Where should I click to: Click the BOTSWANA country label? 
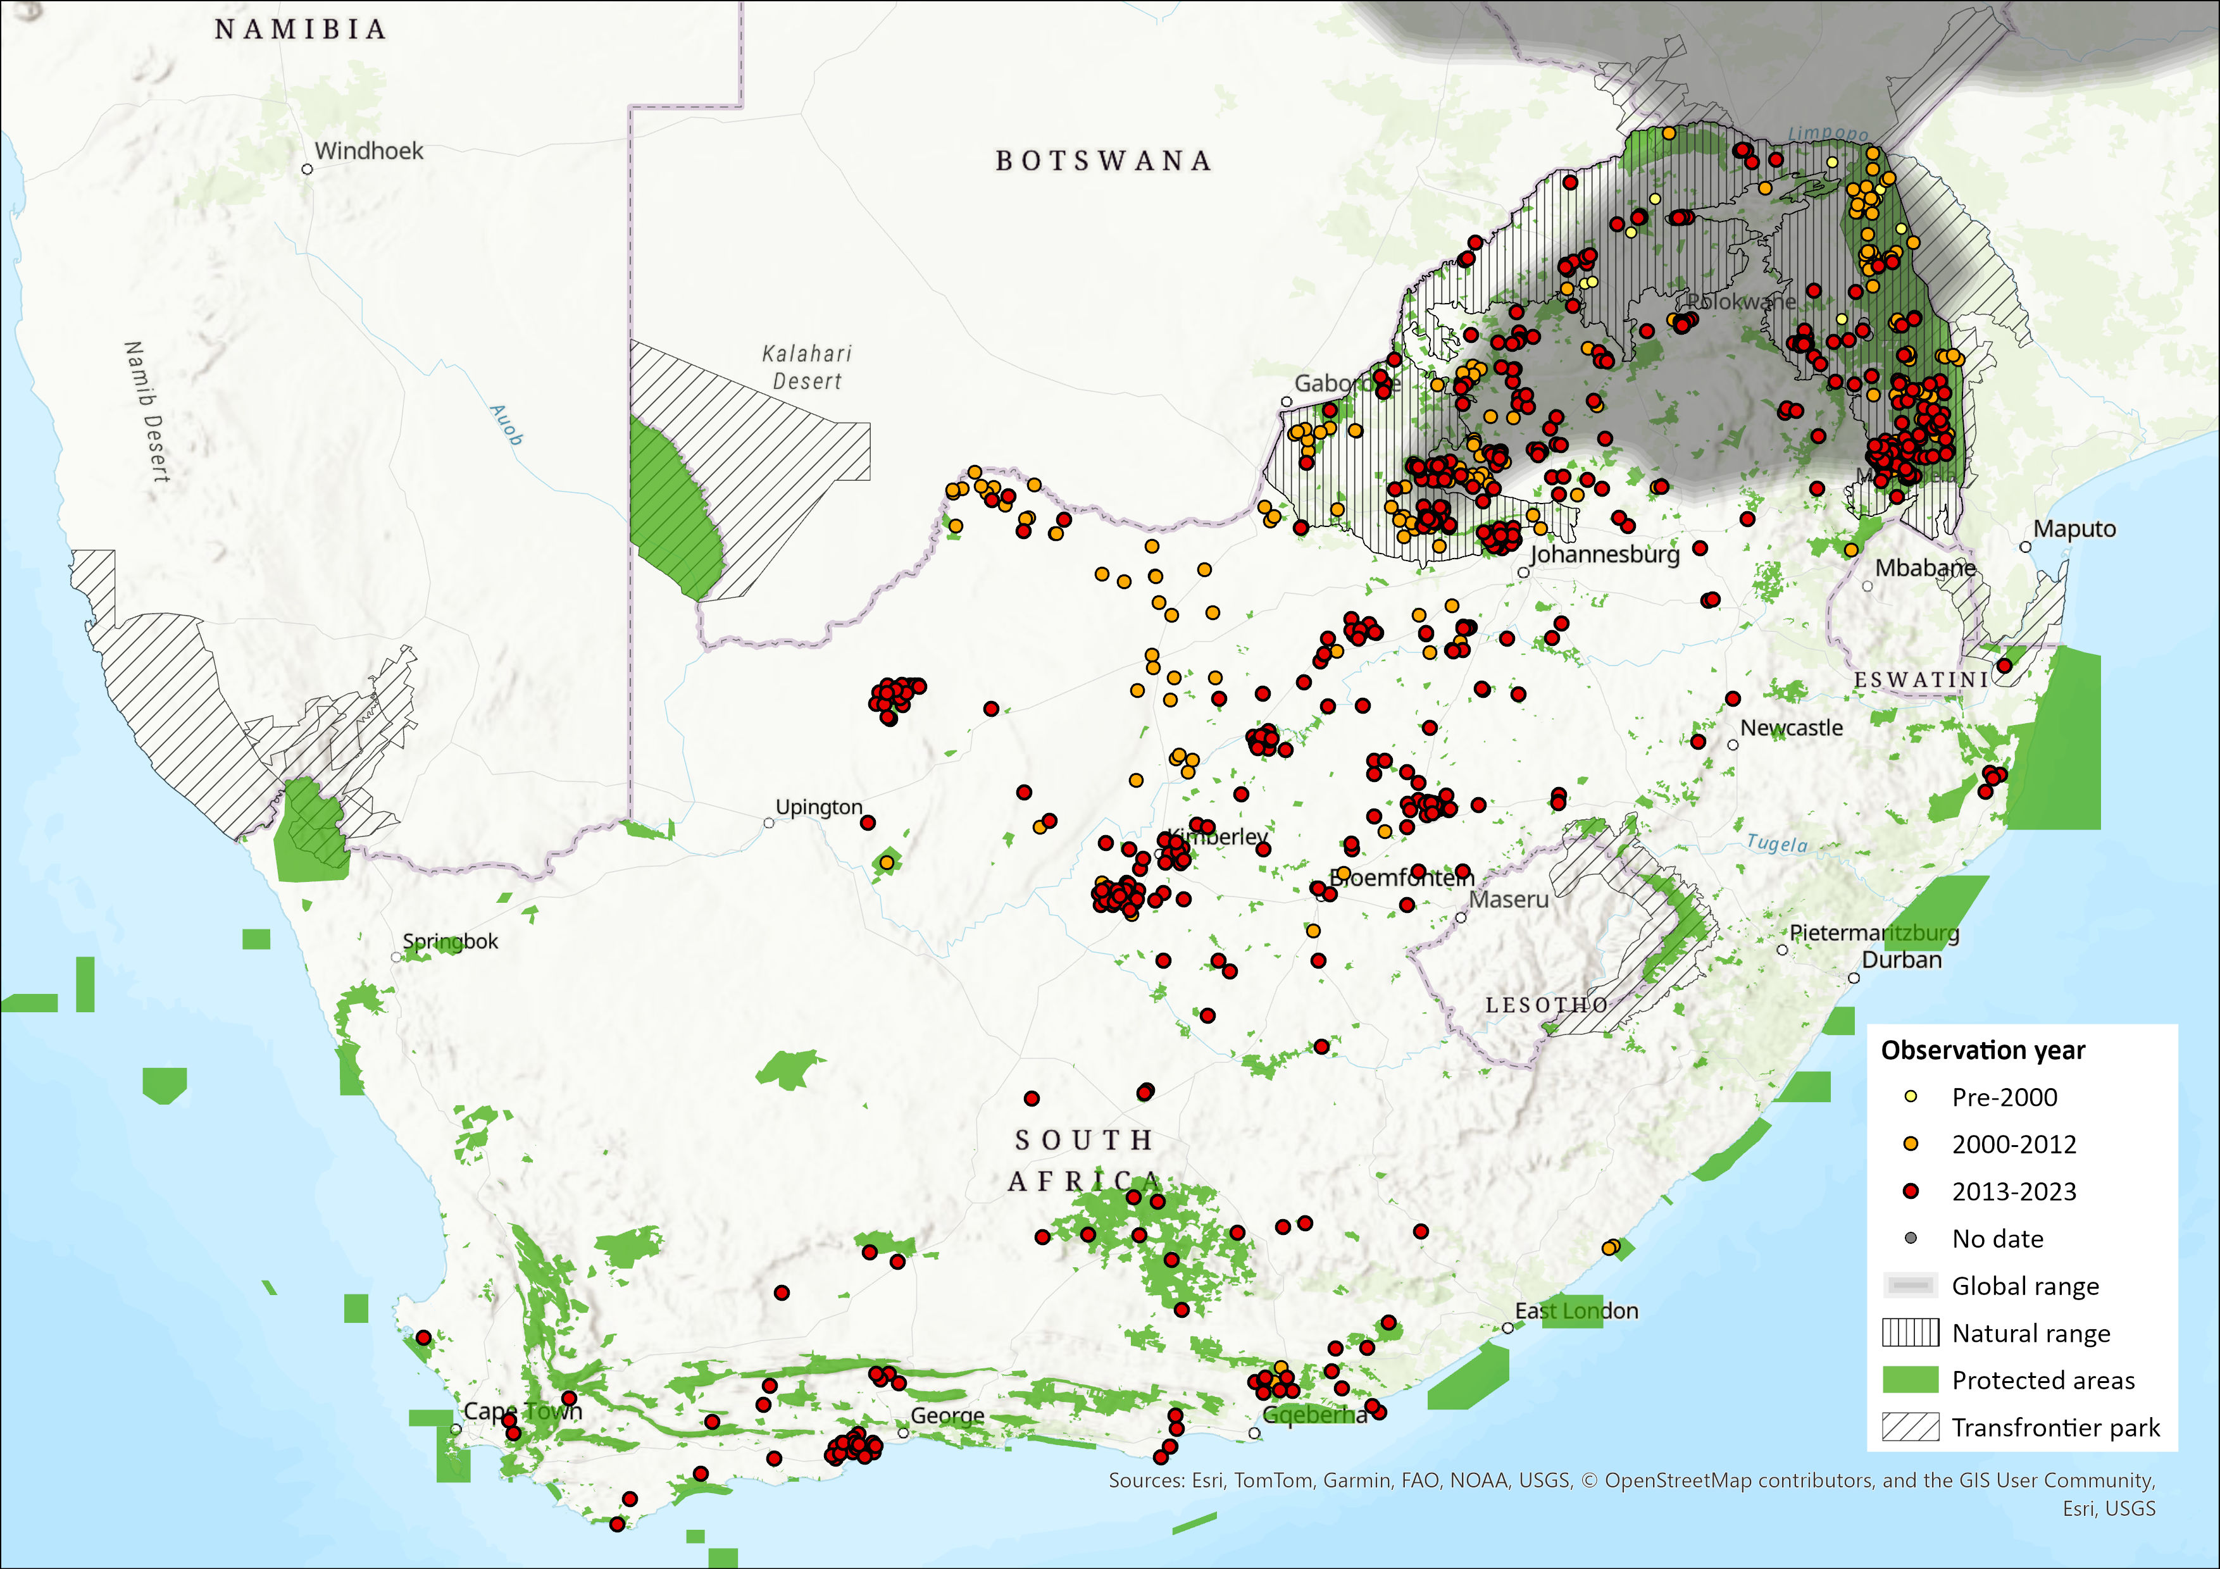(x=1103, y=161)
